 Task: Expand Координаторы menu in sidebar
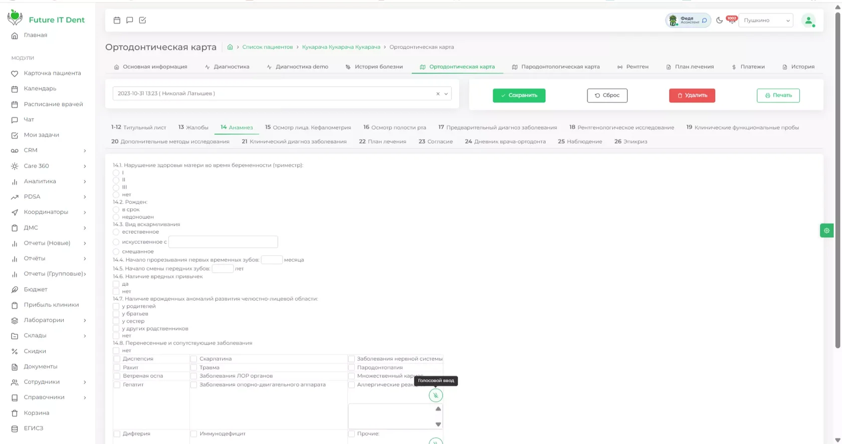coord(48,212)
